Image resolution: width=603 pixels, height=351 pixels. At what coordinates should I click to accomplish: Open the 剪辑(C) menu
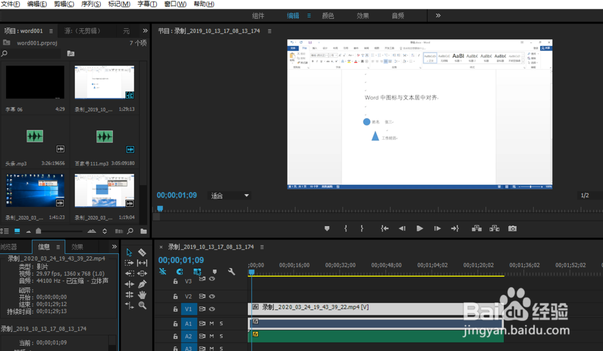point(64,4)
